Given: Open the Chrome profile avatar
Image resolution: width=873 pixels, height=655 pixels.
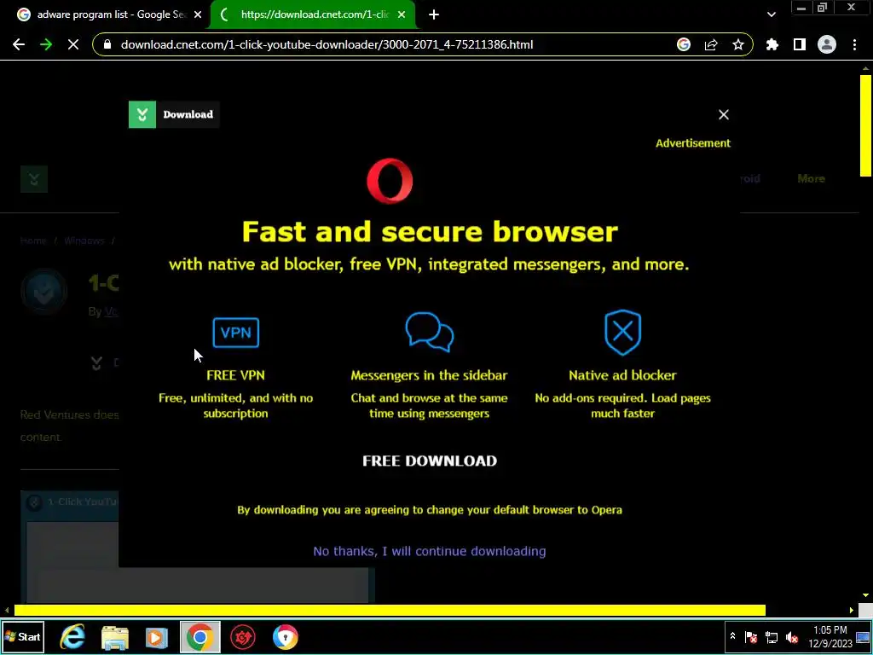Looking at the screenshot, I should click(x=827, y=44).
